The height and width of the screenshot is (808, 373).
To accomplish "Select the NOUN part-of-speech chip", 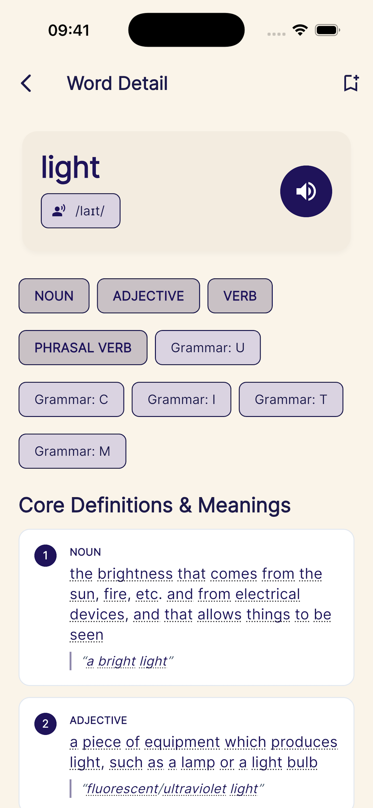I will (x=54, y=296).
